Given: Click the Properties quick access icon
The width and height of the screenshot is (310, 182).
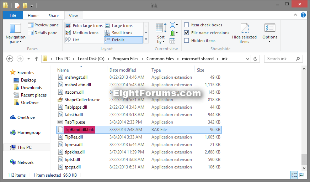Looking at the screenshot, I should click(17, 5).
